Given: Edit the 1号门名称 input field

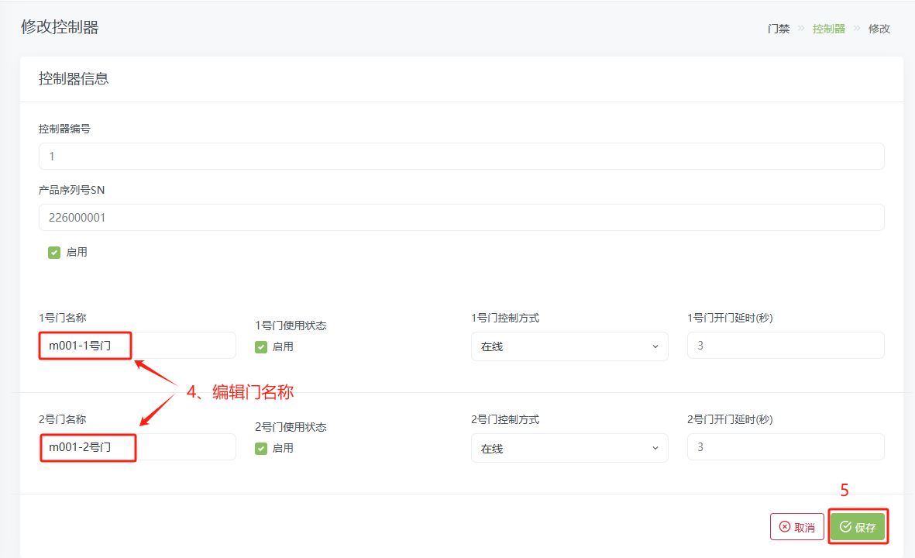Looking at the screenshot, I should click(x=137, y=346).
